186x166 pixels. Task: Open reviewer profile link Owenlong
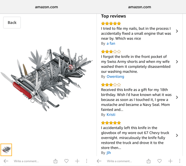(115, 76)
